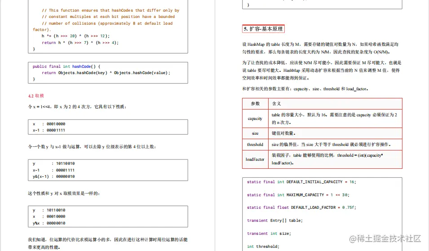Click the threshold description 'size 的临界值' cell
The image size is (429, 251).
(x=335, y=145)
